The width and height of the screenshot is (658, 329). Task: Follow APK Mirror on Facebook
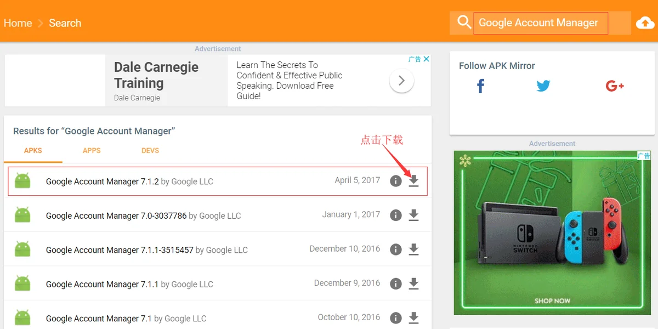481,86
